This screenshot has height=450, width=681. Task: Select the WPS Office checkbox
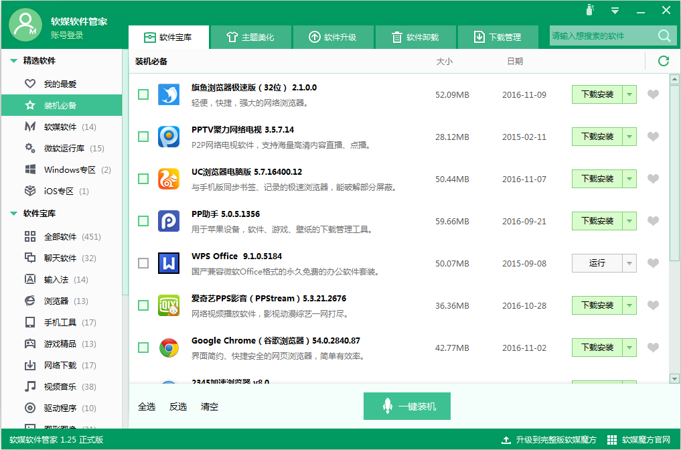point(143,263)
